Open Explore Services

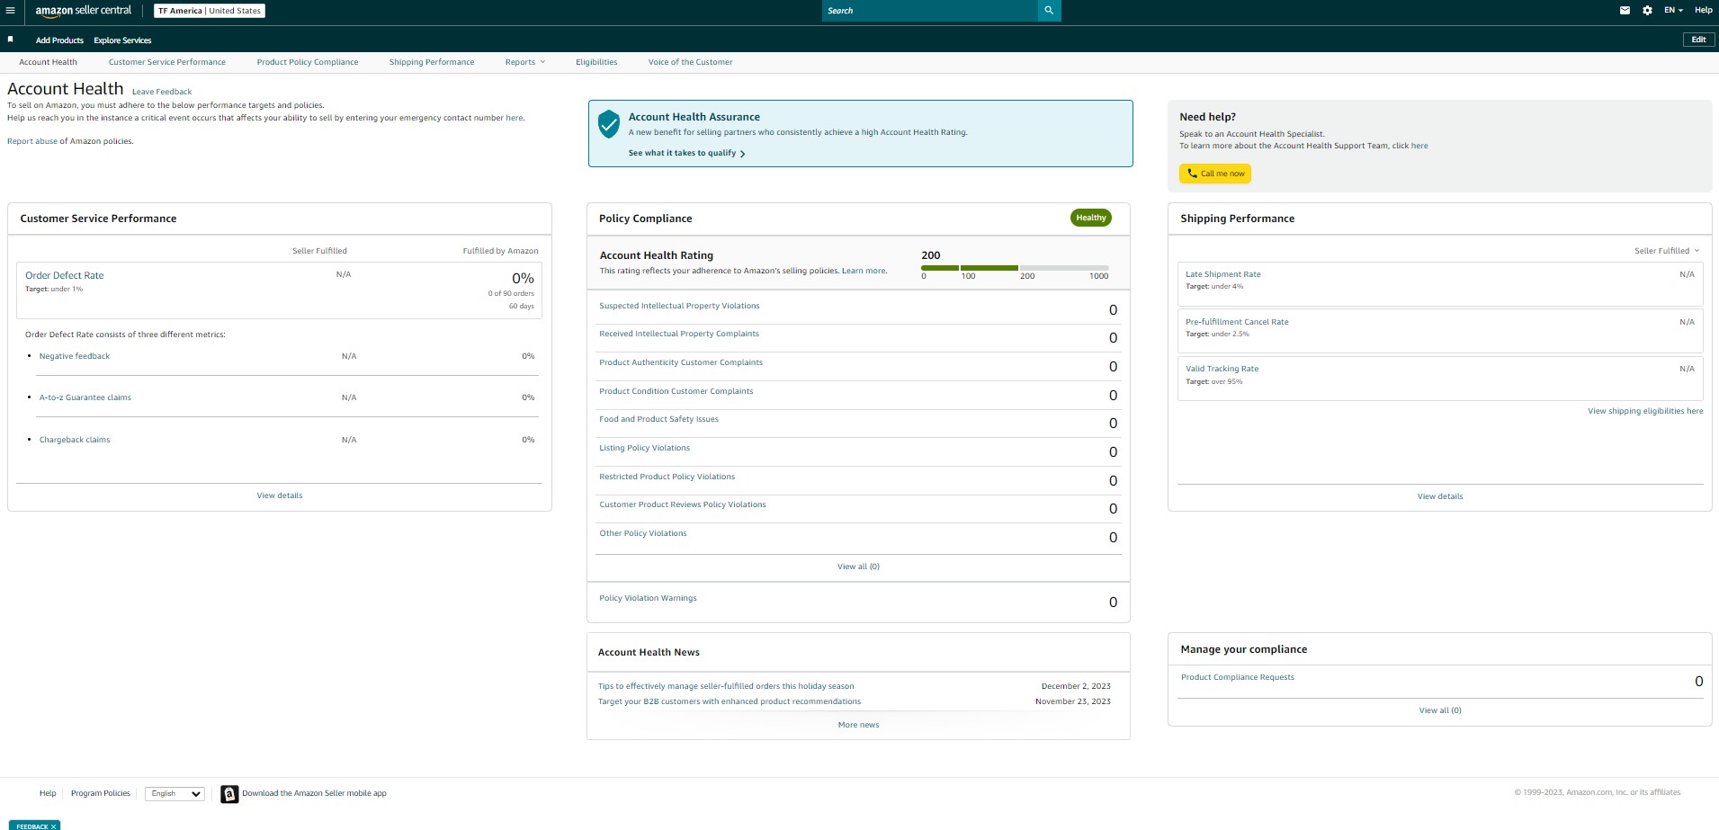(x=122, y=40)
